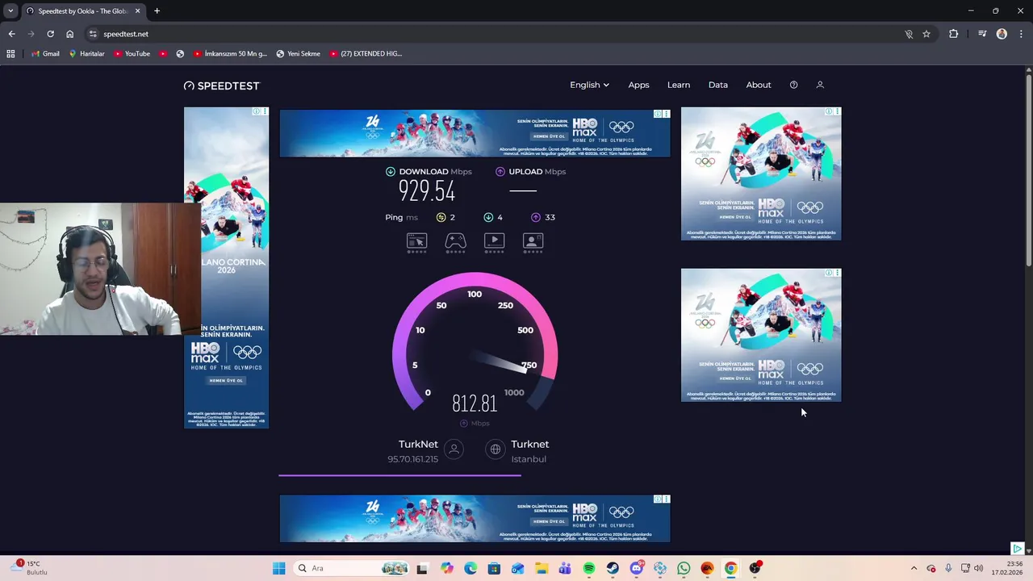This screenshot has width=1033, height=581.
Task: Open the YouTube bookmark
Action: [x=132, y=53]
